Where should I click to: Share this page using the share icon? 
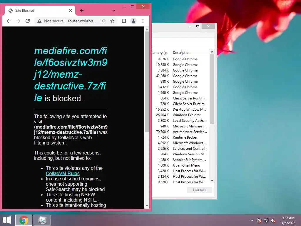103,21
